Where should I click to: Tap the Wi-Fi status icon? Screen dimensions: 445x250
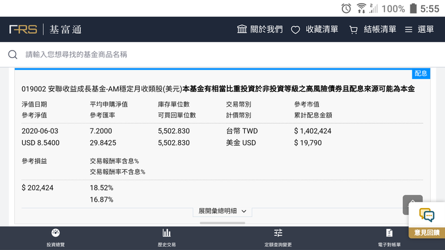pyautogui.click(x=362, y=9)
